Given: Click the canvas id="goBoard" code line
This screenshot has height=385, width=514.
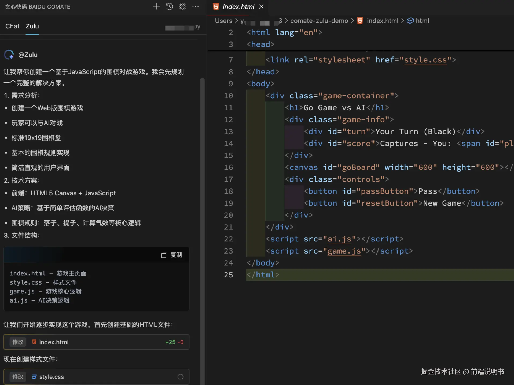Looking at the screenshot, I should point(399,167).
